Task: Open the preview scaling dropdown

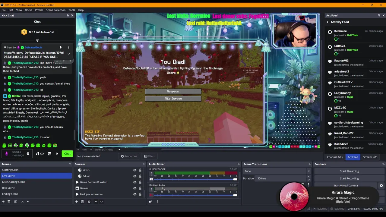Action: tap(119, 149)
